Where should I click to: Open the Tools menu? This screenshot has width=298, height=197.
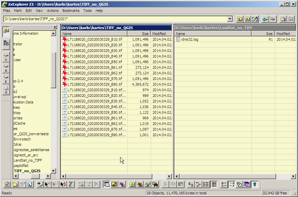pos(87,11)
